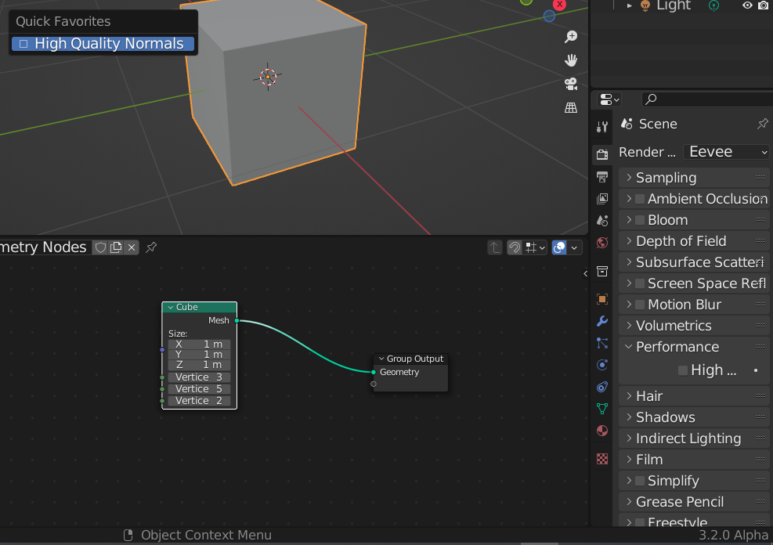
Task: Enable the High Quality Normals checkbox in Quick Favorites
Action: coord(23,44)
